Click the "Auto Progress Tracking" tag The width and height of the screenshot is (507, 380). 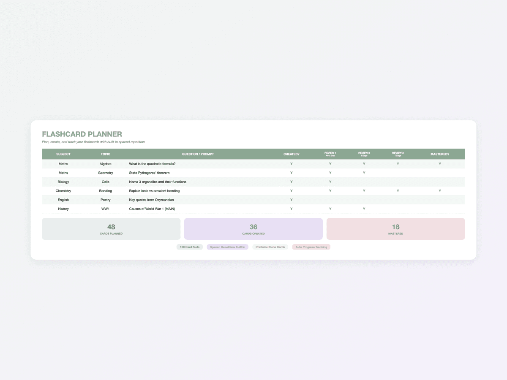point(311,247)
